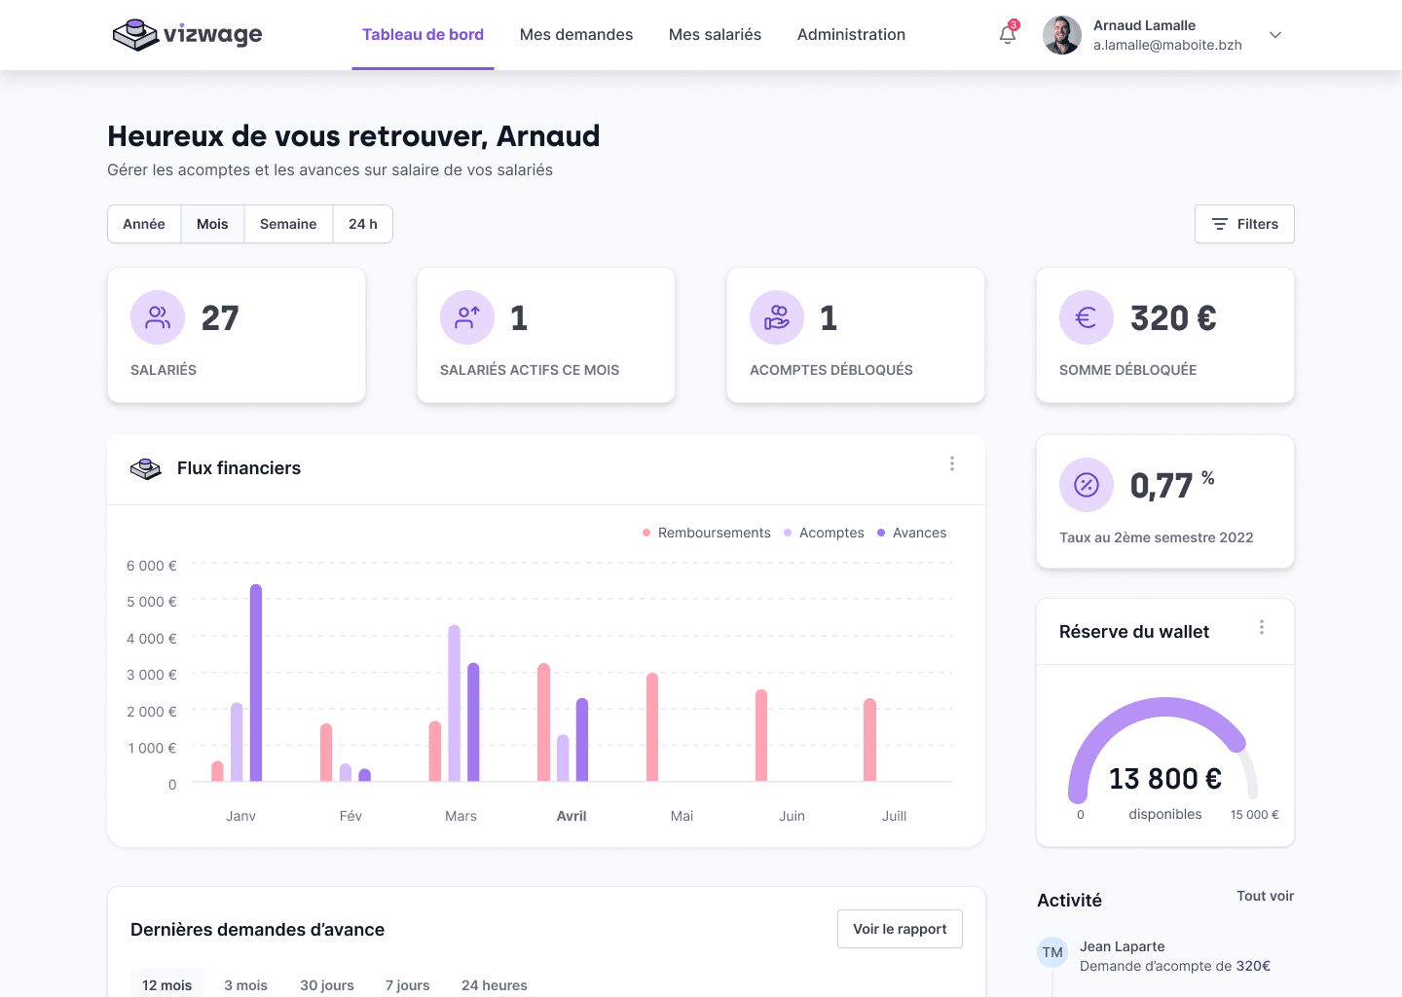The image size is (1402, 997).
Task: Open Tout voir in Activité
Action: (1265, 896)
